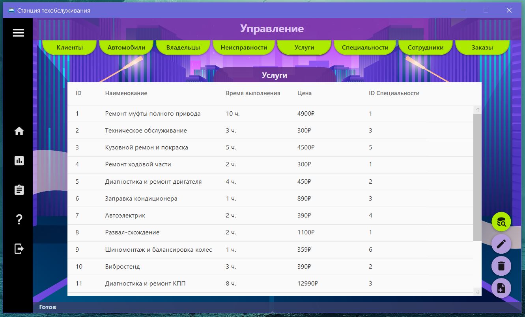Select row Шиномонтаж и балансировка колес
Viewport: 525px width, 317px height.
point(270,250)
